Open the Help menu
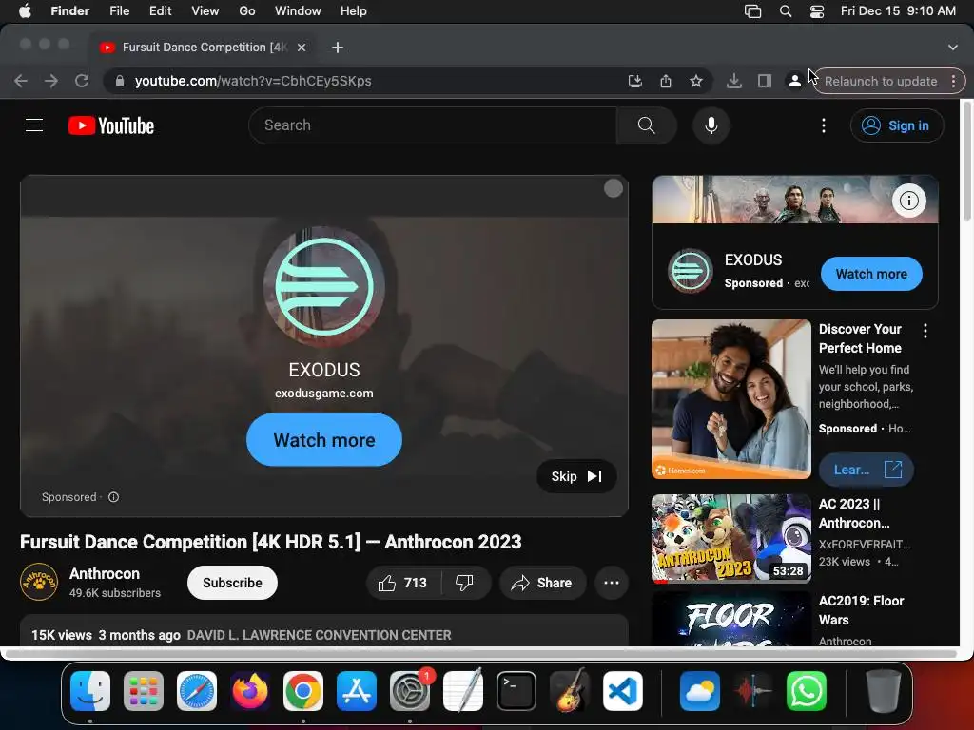The width and height of the screenshot is (974, 730). 354,11
